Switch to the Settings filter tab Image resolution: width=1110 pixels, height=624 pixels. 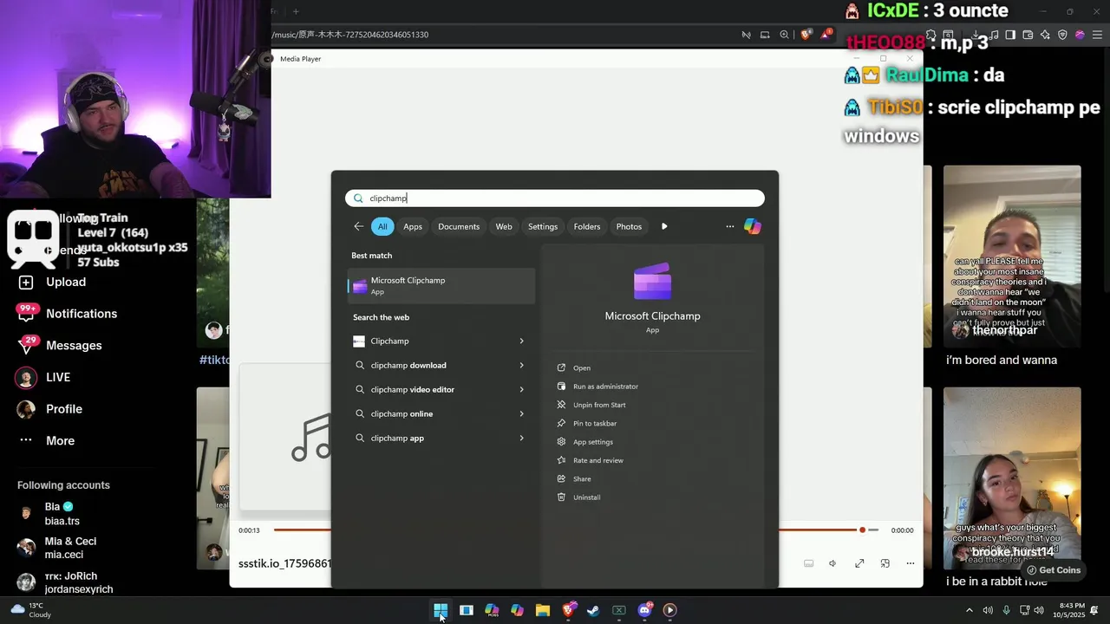pos(543,226)
